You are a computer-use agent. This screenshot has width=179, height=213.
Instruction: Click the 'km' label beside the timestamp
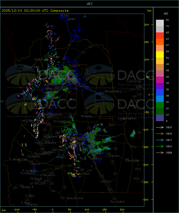tap(149, 11)
